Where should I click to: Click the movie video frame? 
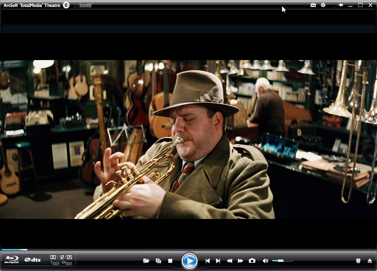(x=188, y=139)
